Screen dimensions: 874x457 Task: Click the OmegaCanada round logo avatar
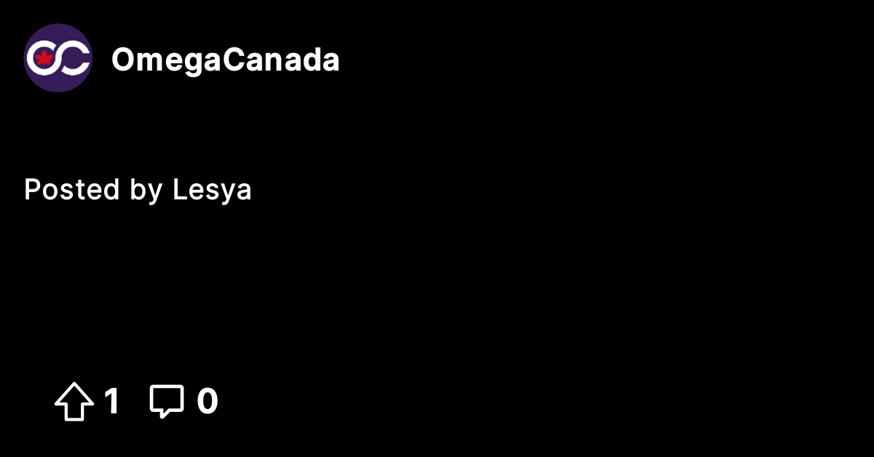pos(58,58)
